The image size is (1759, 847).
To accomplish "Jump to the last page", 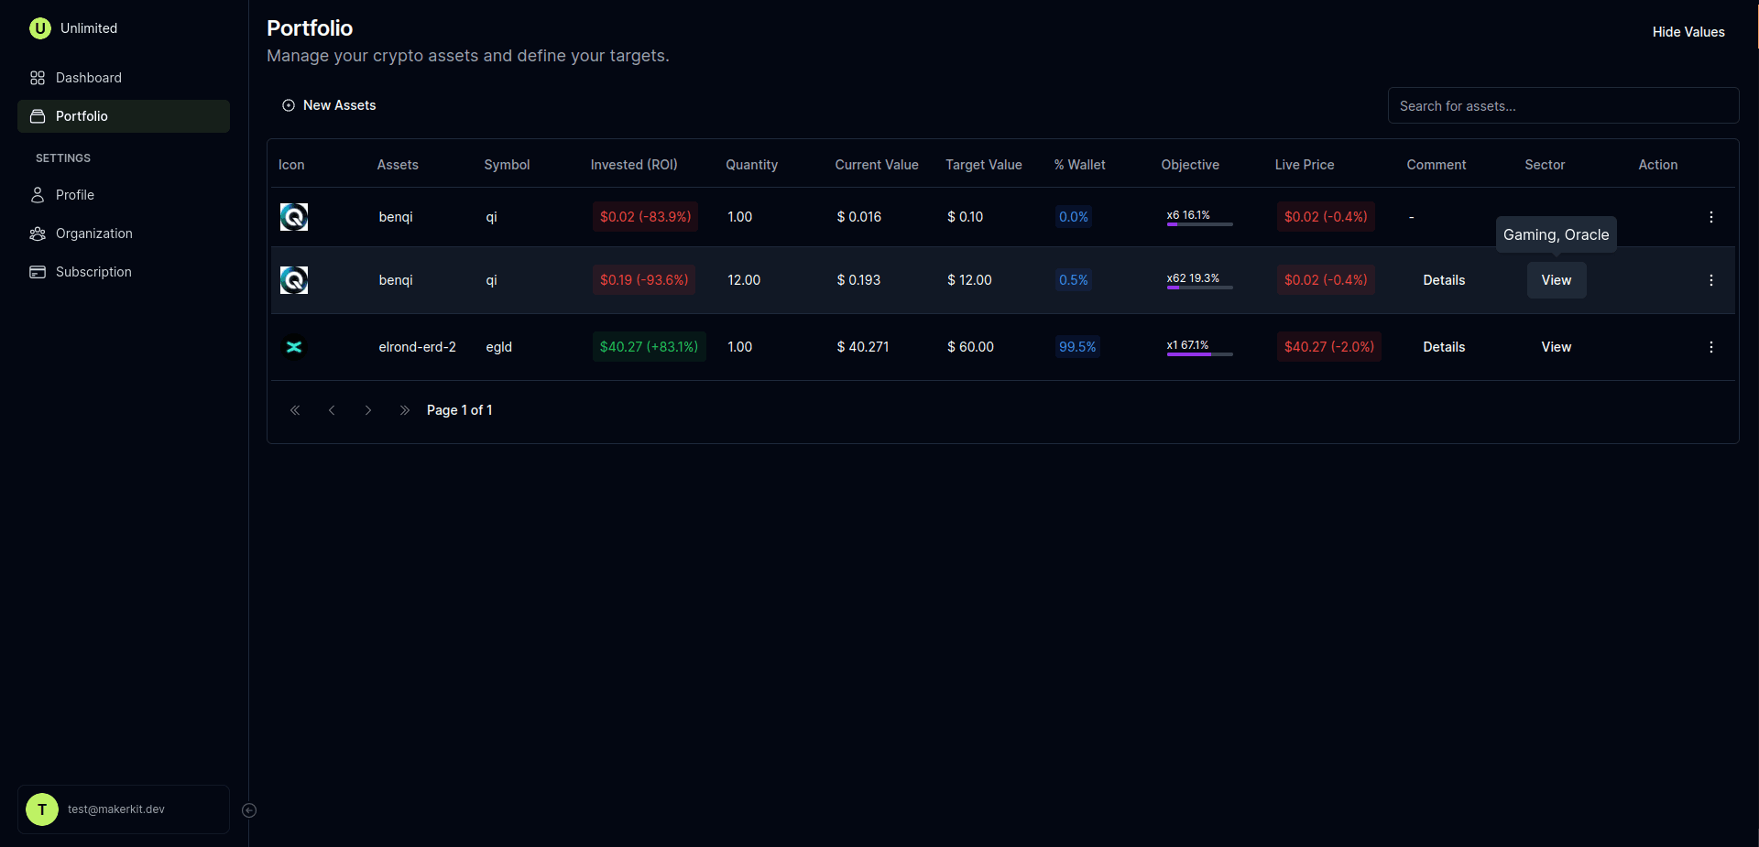I will [405, 410].
